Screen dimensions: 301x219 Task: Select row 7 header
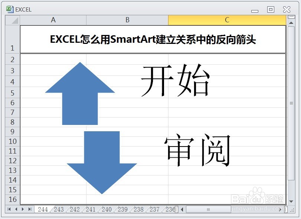(13, 113)
